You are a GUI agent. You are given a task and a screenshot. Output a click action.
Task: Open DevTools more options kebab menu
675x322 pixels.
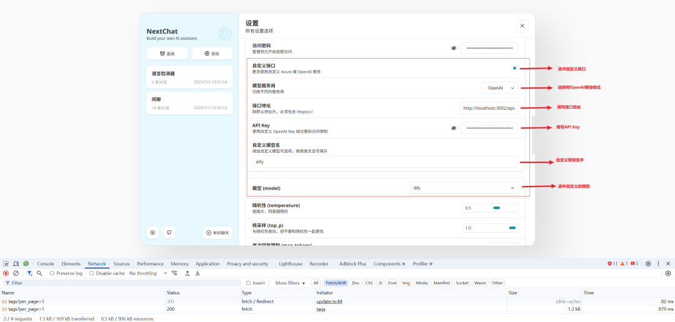click(x=658, y=263)
